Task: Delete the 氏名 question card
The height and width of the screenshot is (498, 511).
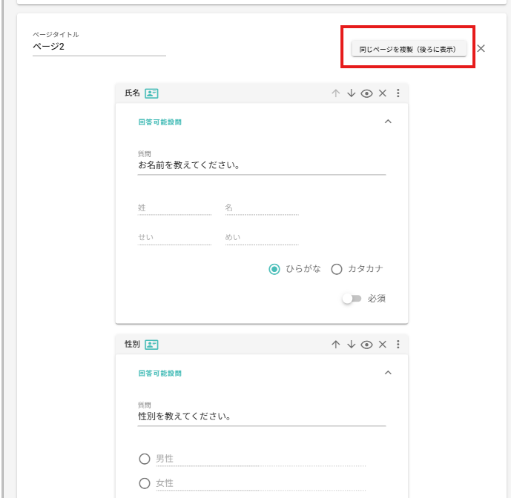Action: click(383, 93)
